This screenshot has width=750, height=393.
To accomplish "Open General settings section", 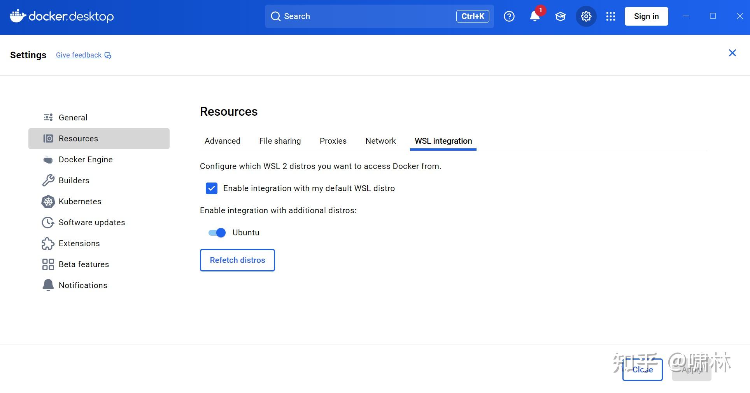I will (x=99, y=117).
